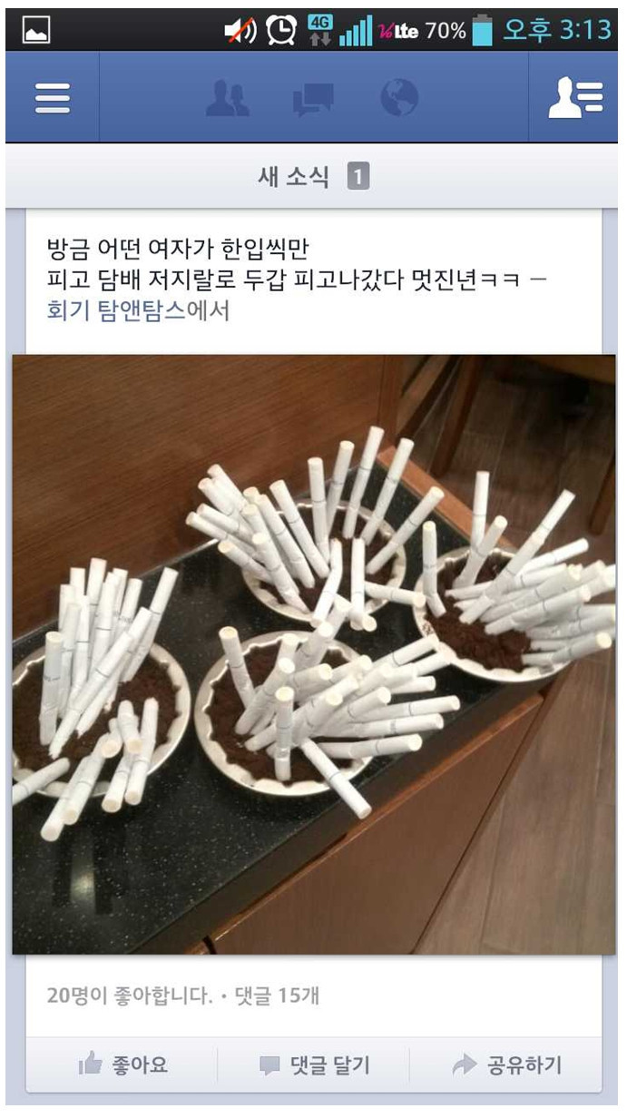Open the hamburger side menu
Image resolution: width=627 pixels, height=1118 pixels.
point(53,98)
